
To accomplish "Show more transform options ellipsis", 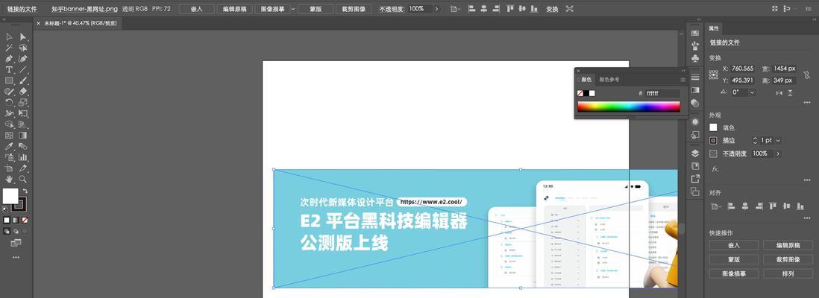I will tap(806, 102).
